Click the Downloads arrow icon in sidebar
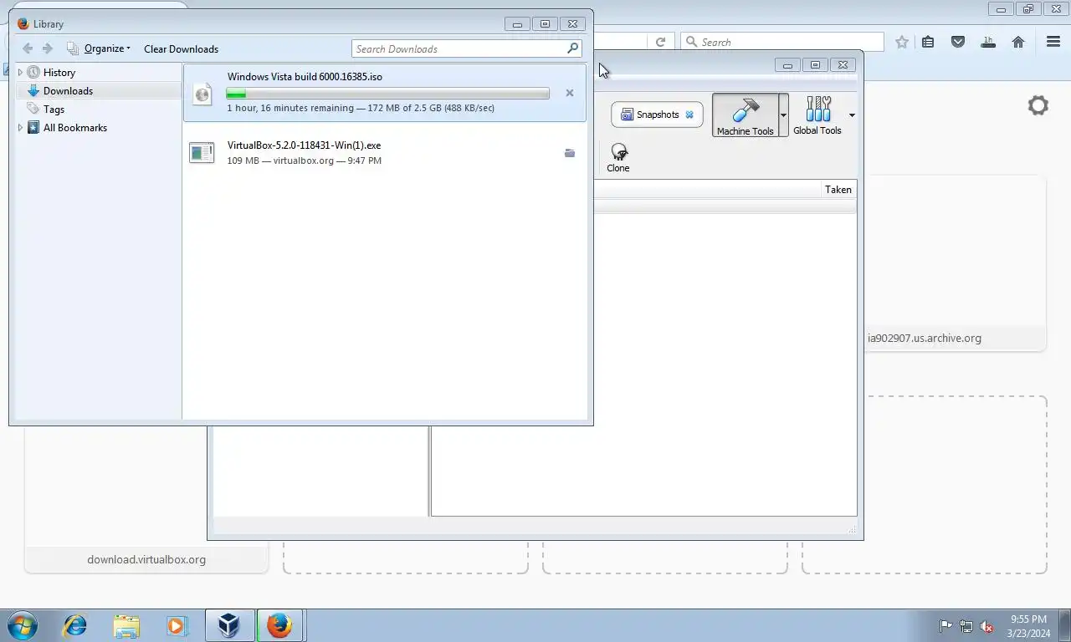 pyautogui.click(x=33, y=91)
